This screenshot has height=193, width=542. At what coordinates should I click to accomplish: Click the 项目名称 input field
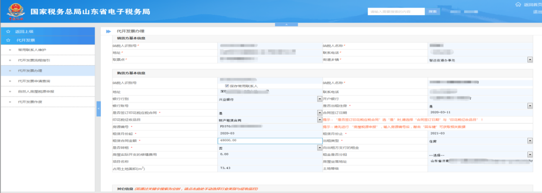(270, 161)
